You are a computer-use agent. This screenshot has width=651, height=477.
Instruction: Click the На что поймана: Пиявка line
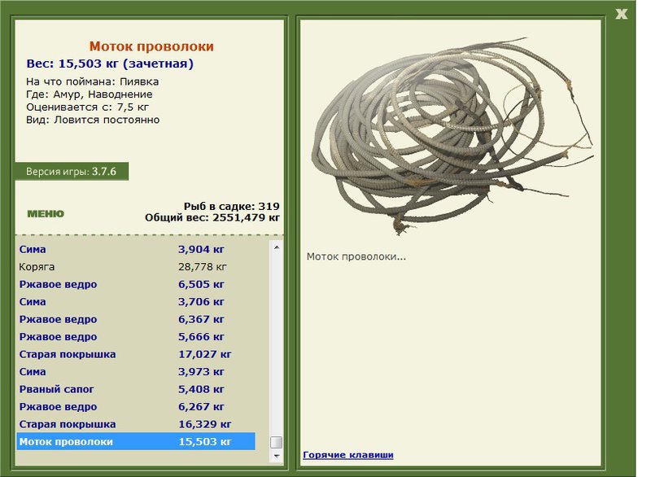pos(92,81)
